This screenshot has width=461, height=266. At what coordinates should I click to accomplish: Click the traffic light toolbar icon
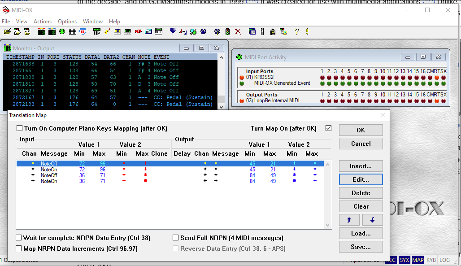pos(227,31)
